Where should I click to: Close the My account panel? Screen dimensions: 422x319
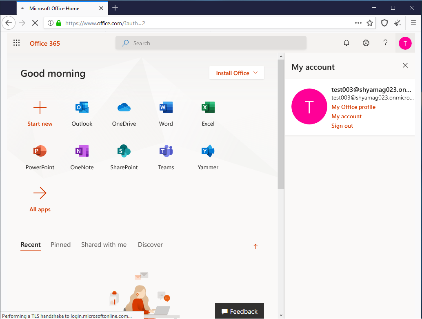[x=405, y=65]
